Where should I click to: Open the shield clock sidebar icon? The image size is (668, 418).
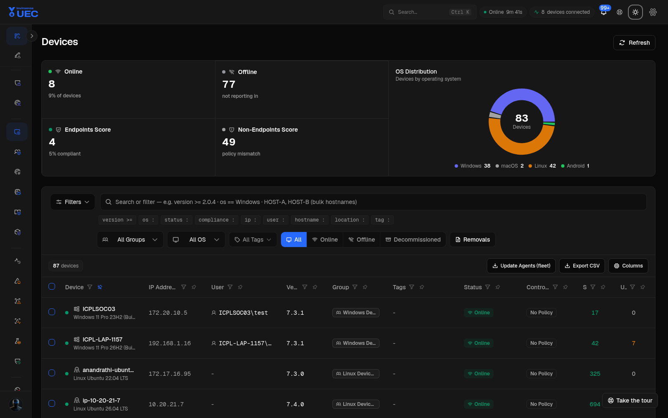point(17,361)
